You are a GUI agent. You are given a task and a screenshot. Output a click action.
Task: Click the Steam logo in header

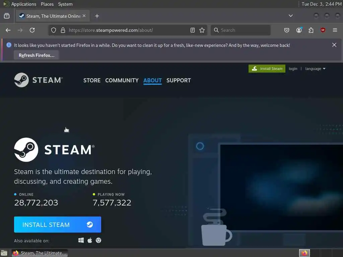[38, 80]
